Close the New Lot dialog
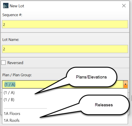Image resolution: width=132 pixels, height=126 pixels. point(124,6)
